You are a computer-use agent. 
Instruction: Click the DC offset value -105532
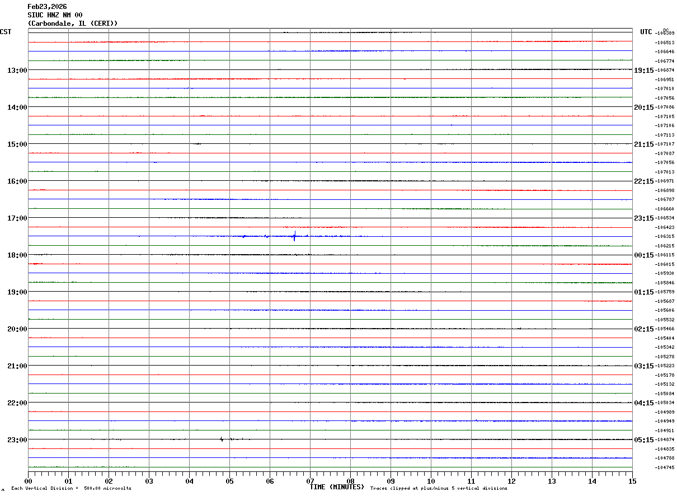click(x=664, y=320)
